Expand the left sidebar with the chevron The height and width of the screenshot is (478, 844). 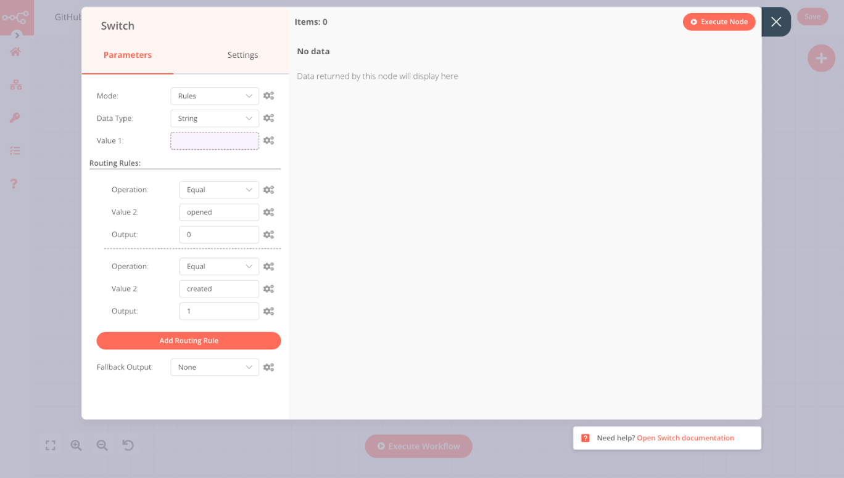[17, 35]
